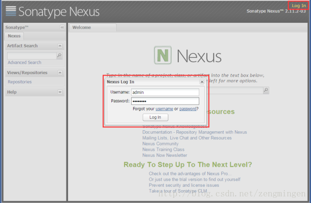Close the Nexus Log In dialog
The image size is (311, 203).
click(202, 82)
